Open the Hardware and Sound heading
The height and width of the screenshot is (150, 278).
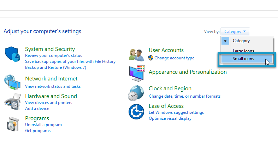[51, 96]
